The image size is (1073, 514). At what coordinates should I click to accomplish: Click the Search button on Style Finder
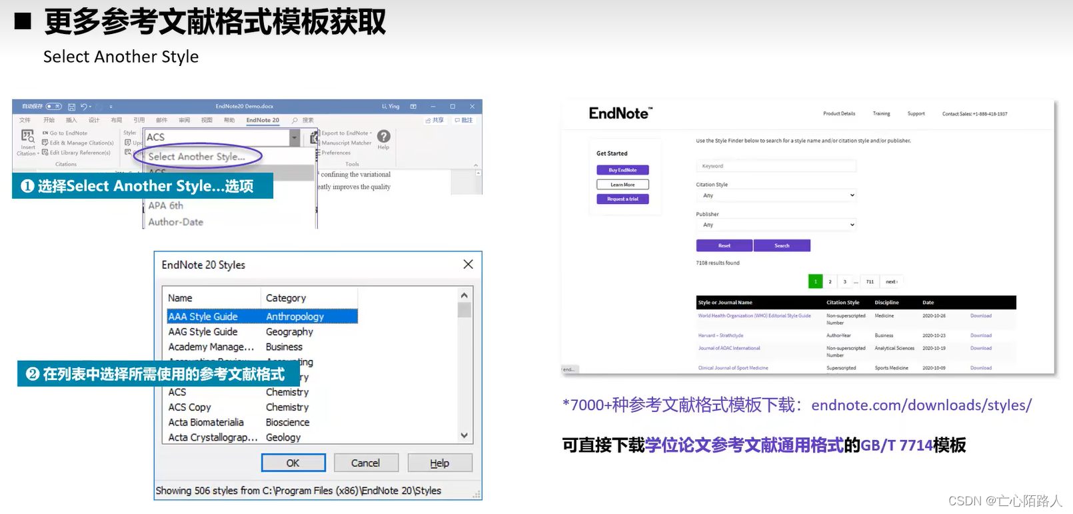(782, 245)
